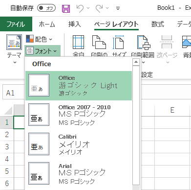Click the purple Save disk icon
This screenshot has width=191, height=190.
point(66,8)
